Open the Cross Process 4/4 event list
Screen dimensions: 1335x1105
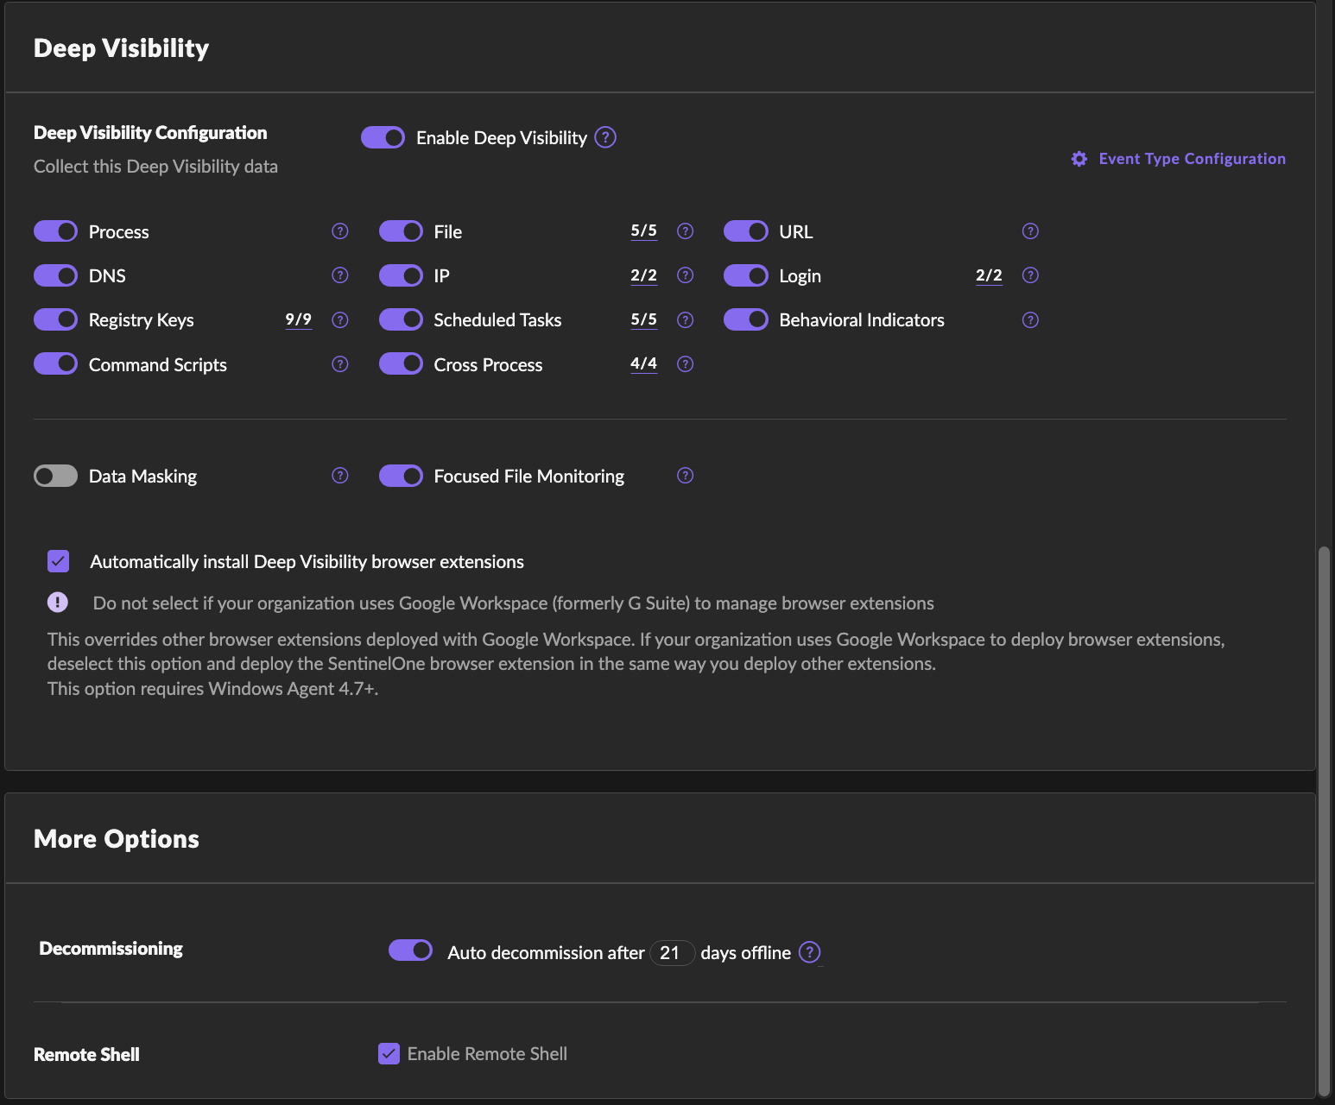coord(643,363)
